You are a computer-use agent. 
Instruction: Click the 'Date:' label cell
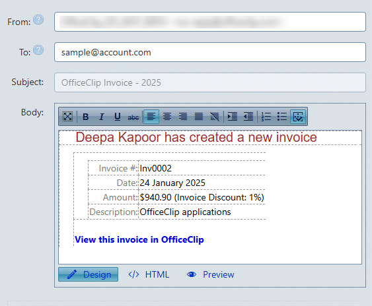tap(113, 183)
